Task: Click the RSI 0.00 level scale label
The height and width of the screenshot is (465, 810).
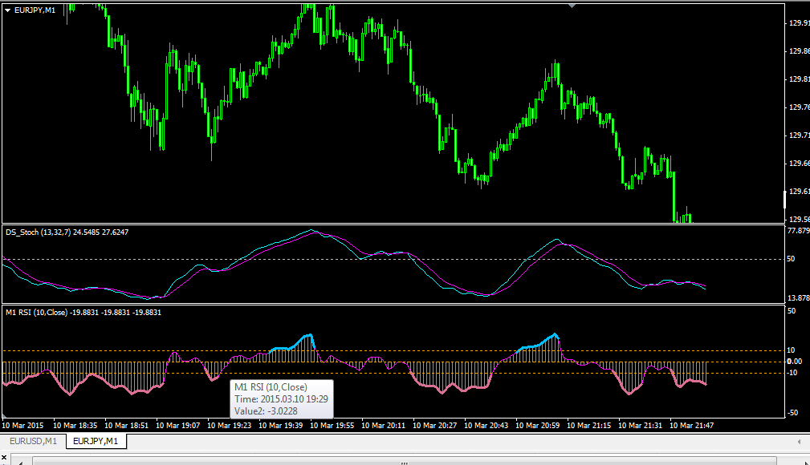Action: coord(794,362)
